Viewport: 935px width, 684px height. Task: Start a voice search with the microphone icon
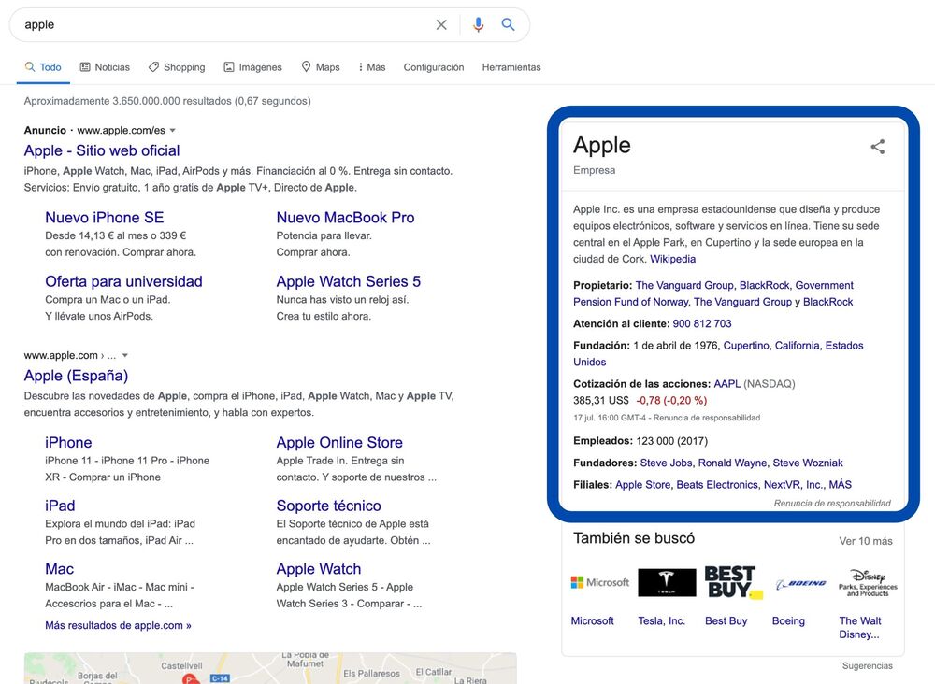click(x=479, y=24)
